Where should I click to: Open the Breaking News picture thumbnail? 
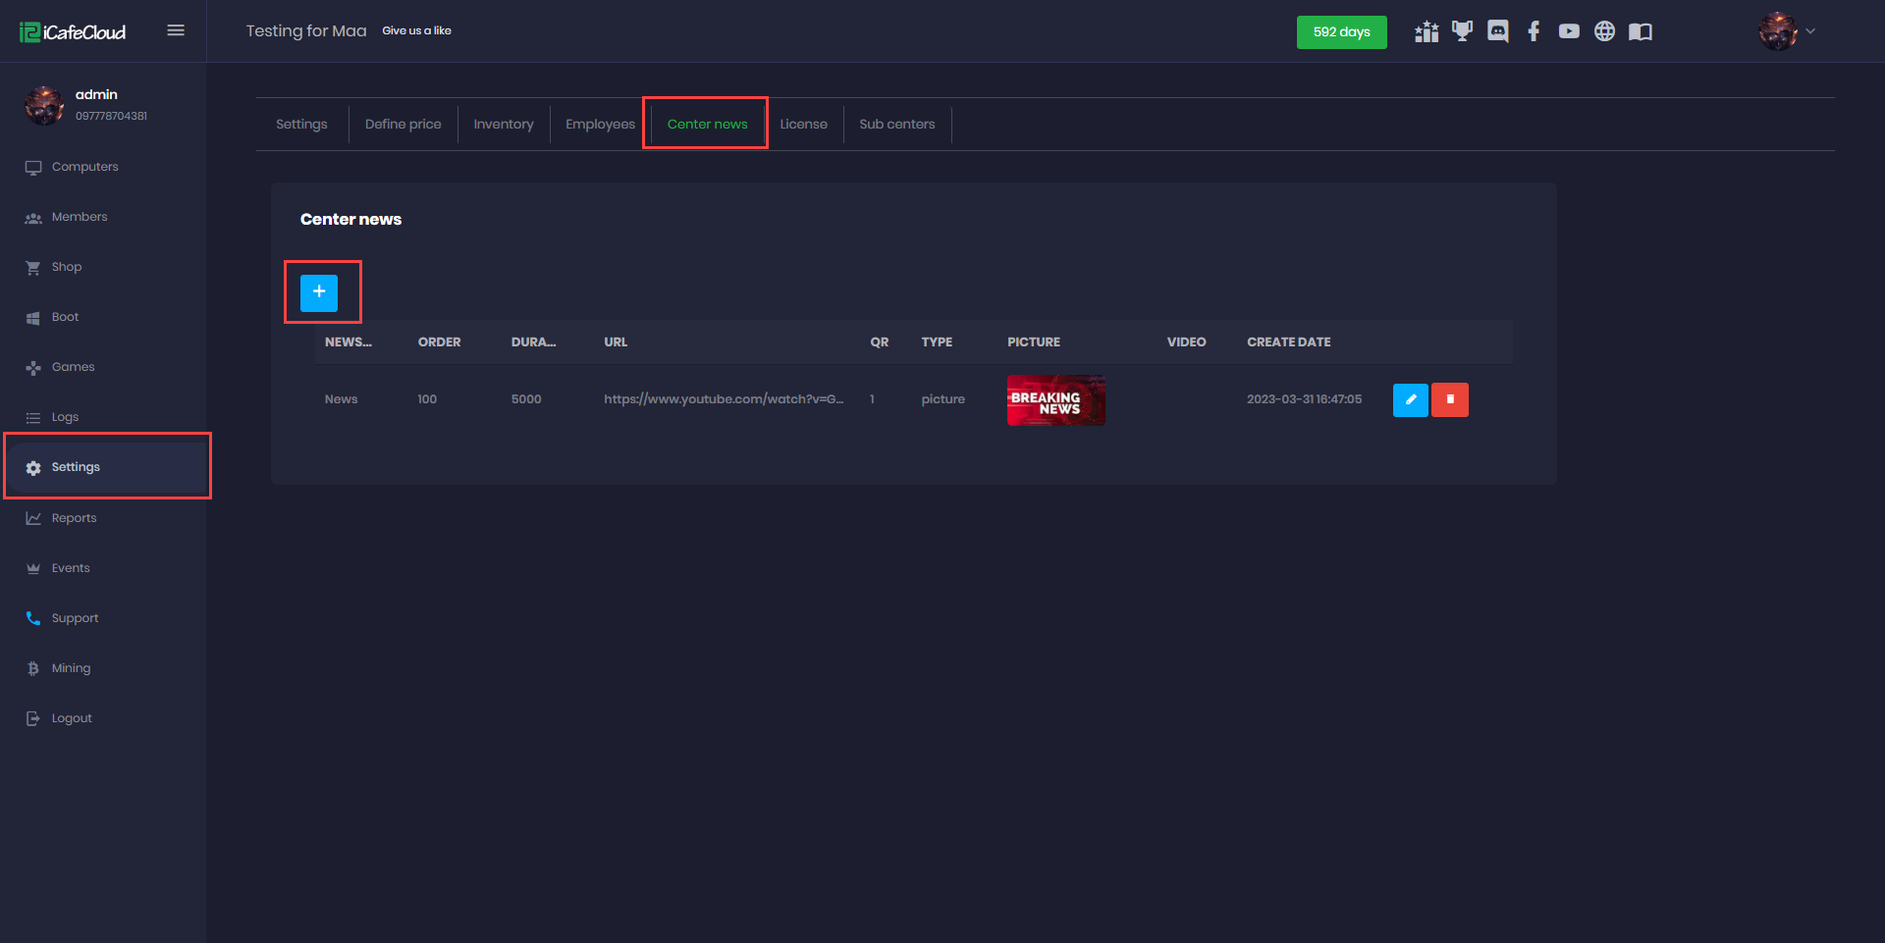click(1055, 400)
